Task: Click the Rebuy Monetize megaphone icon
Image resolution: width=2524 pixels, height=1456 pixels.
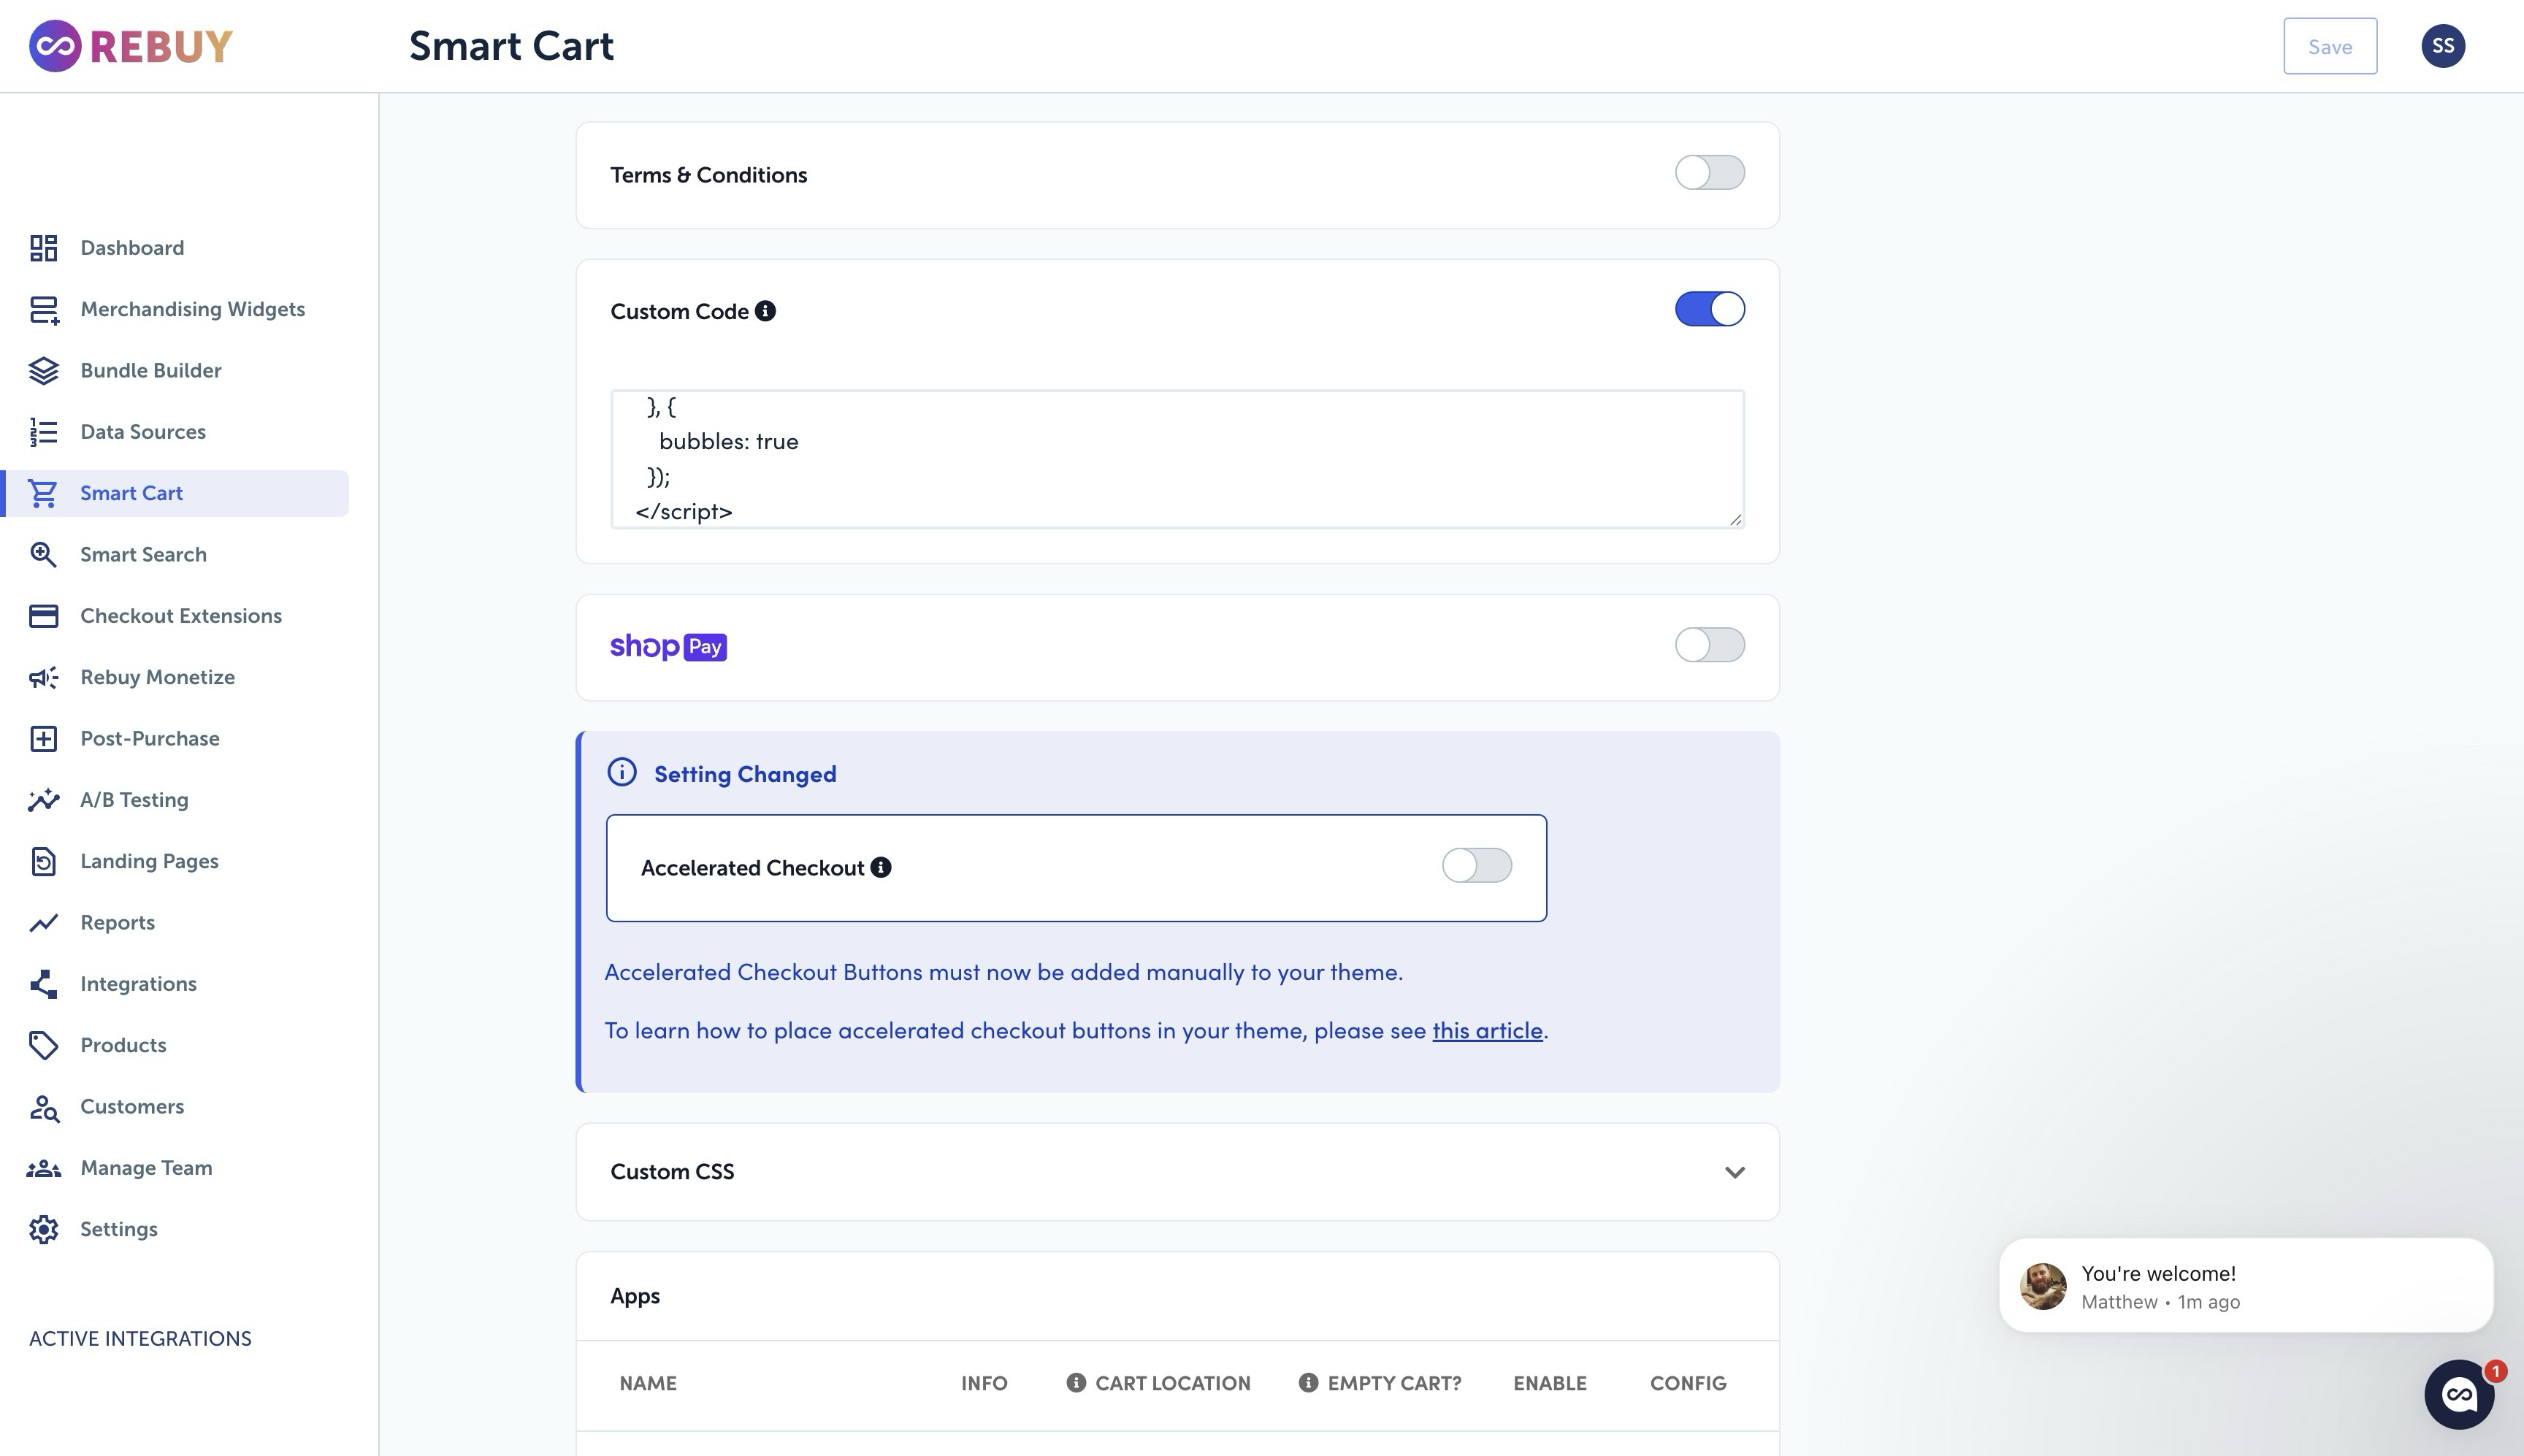Action: point(43,678)
